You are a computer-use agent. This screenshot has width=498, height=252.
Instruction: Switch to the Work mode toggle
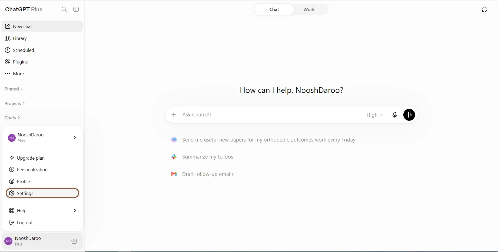309,9
